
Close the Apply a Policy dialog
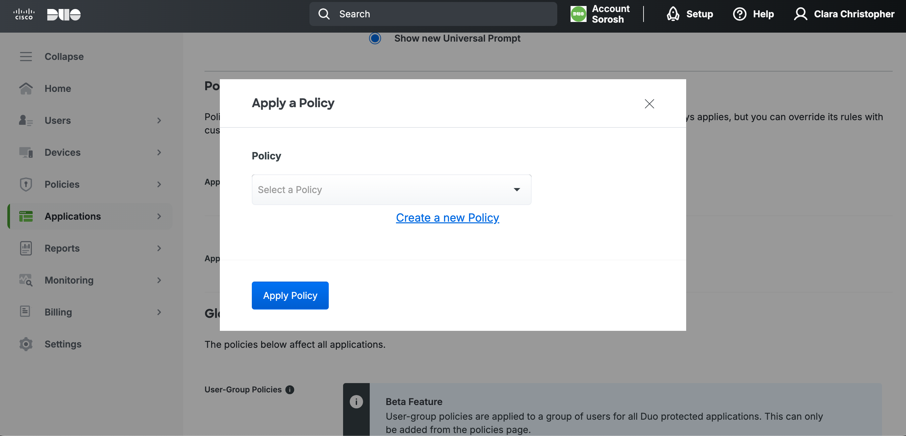(x=649, y=104)
